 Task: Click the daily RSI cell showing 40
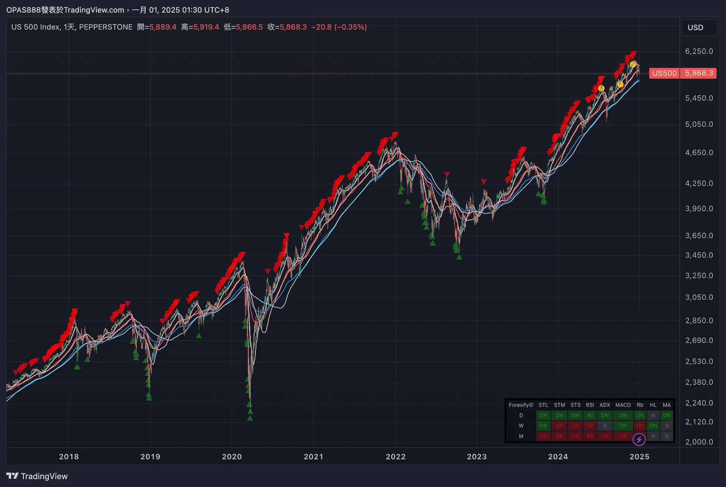coord(590,416)
